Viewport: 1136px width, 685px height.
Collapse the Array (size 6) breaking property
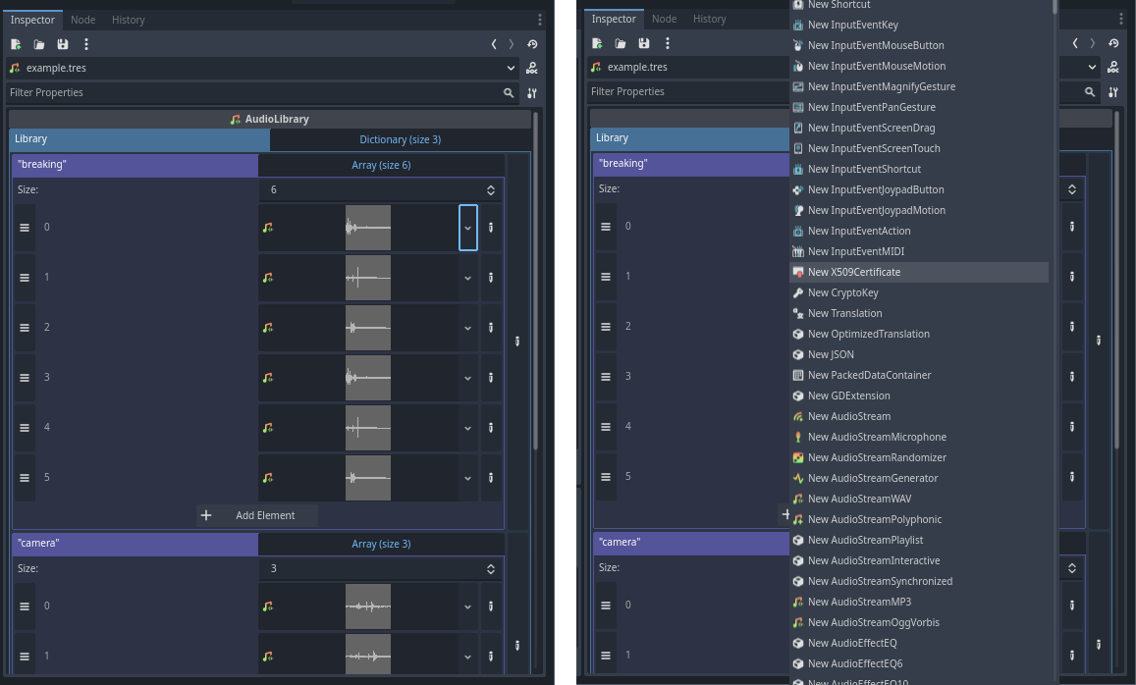tap(381, 165)
